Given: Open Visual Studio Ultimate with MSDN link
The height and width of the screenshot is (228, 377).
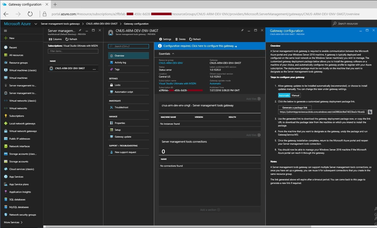Looking at the screenshot, I should [x=177, y=84].
